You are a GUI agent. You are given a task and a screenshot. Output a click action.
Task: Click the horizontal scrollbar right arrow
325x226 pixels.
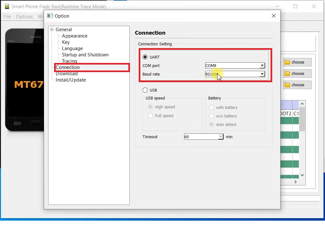tap(295, 182)
